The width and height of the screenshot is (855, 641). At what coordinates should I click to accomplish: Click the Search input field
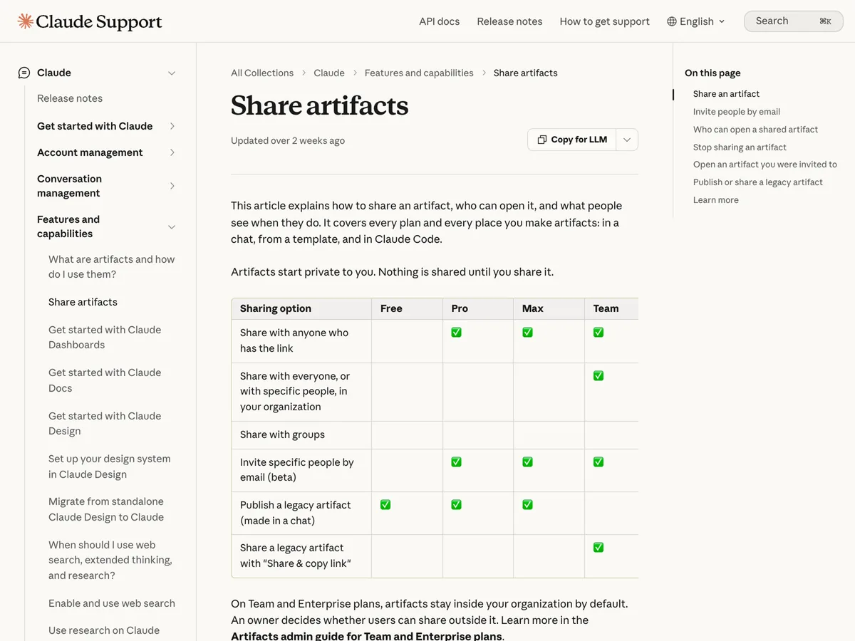point(794,21)
